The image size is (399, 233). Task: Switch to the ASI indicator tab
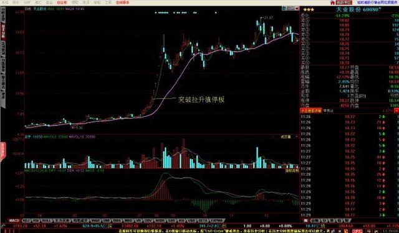tap(181, 221)
